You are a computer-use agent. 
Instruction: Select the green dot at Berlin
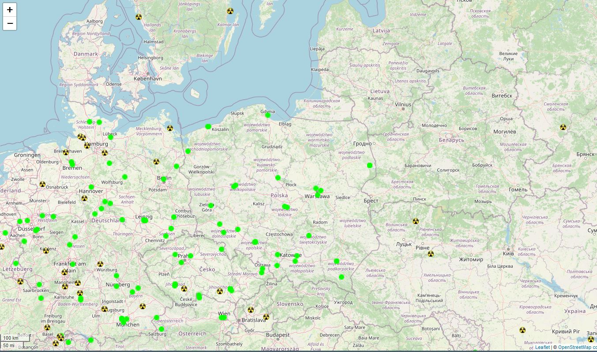(x=164, y=179)
